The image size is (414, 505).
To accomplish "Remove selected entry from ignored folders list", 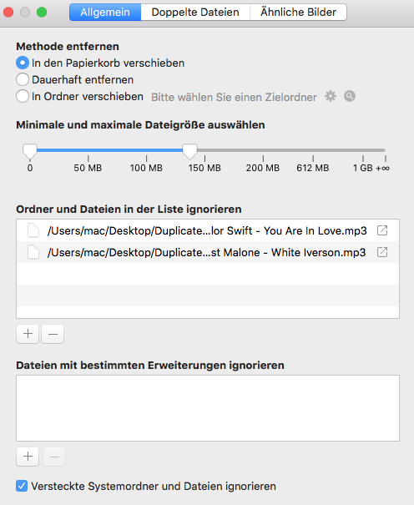I will coord(53,334).
